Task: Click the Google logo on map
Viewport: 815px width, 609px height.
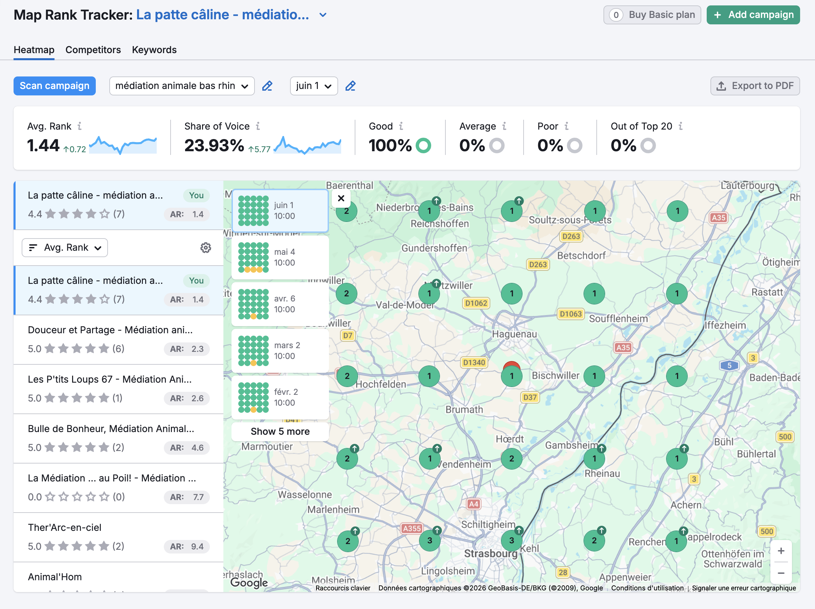Action: coord(249,583)
